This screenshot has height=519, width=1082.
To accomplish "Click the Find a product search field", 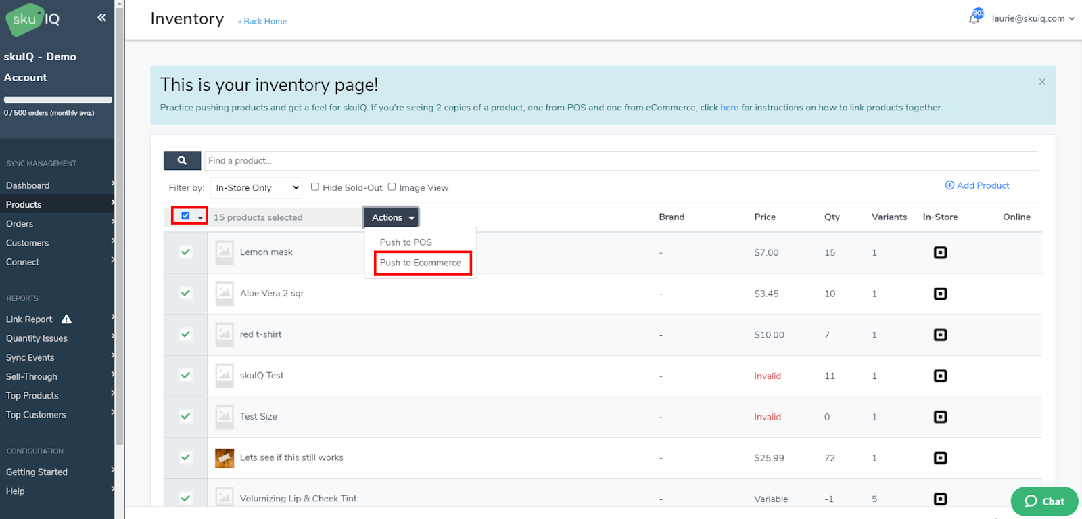I will [x=621, y=160].
